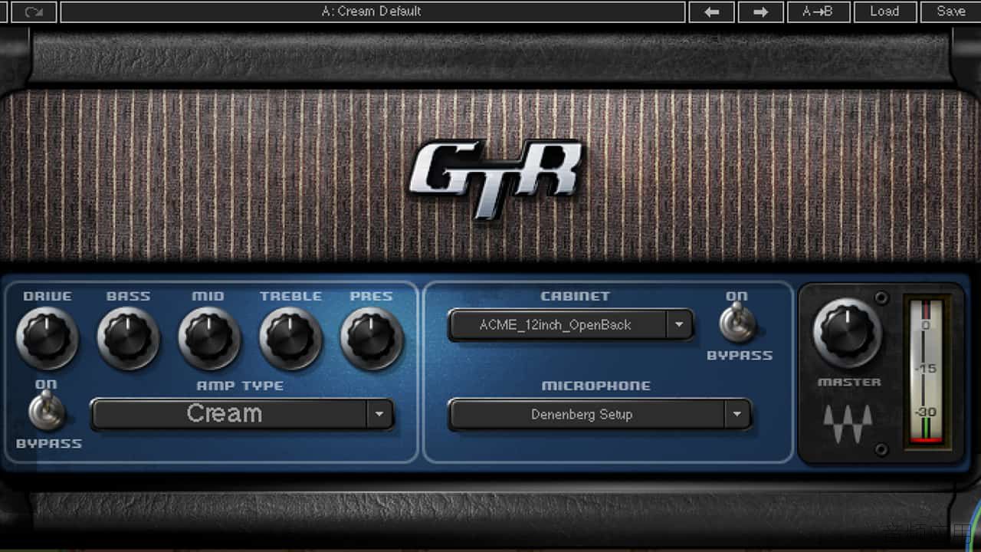Open the Microphone Denenberg Setup dropdown
The height and width of the screenshot is (552, 981).
tap(599, 414)
